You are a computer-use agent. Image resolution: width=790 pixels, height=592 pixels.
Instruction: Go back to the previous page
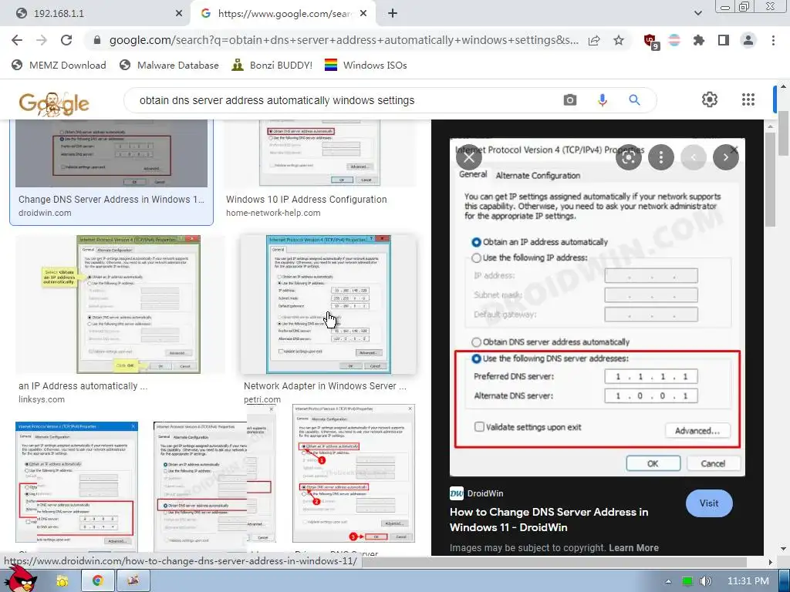17,40
